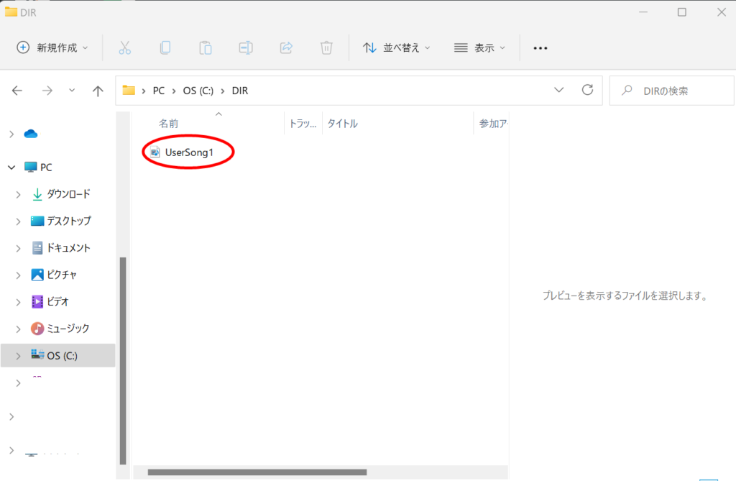
Task: Cut the selected item using the scissors icon
Action: tap(125, 47)
